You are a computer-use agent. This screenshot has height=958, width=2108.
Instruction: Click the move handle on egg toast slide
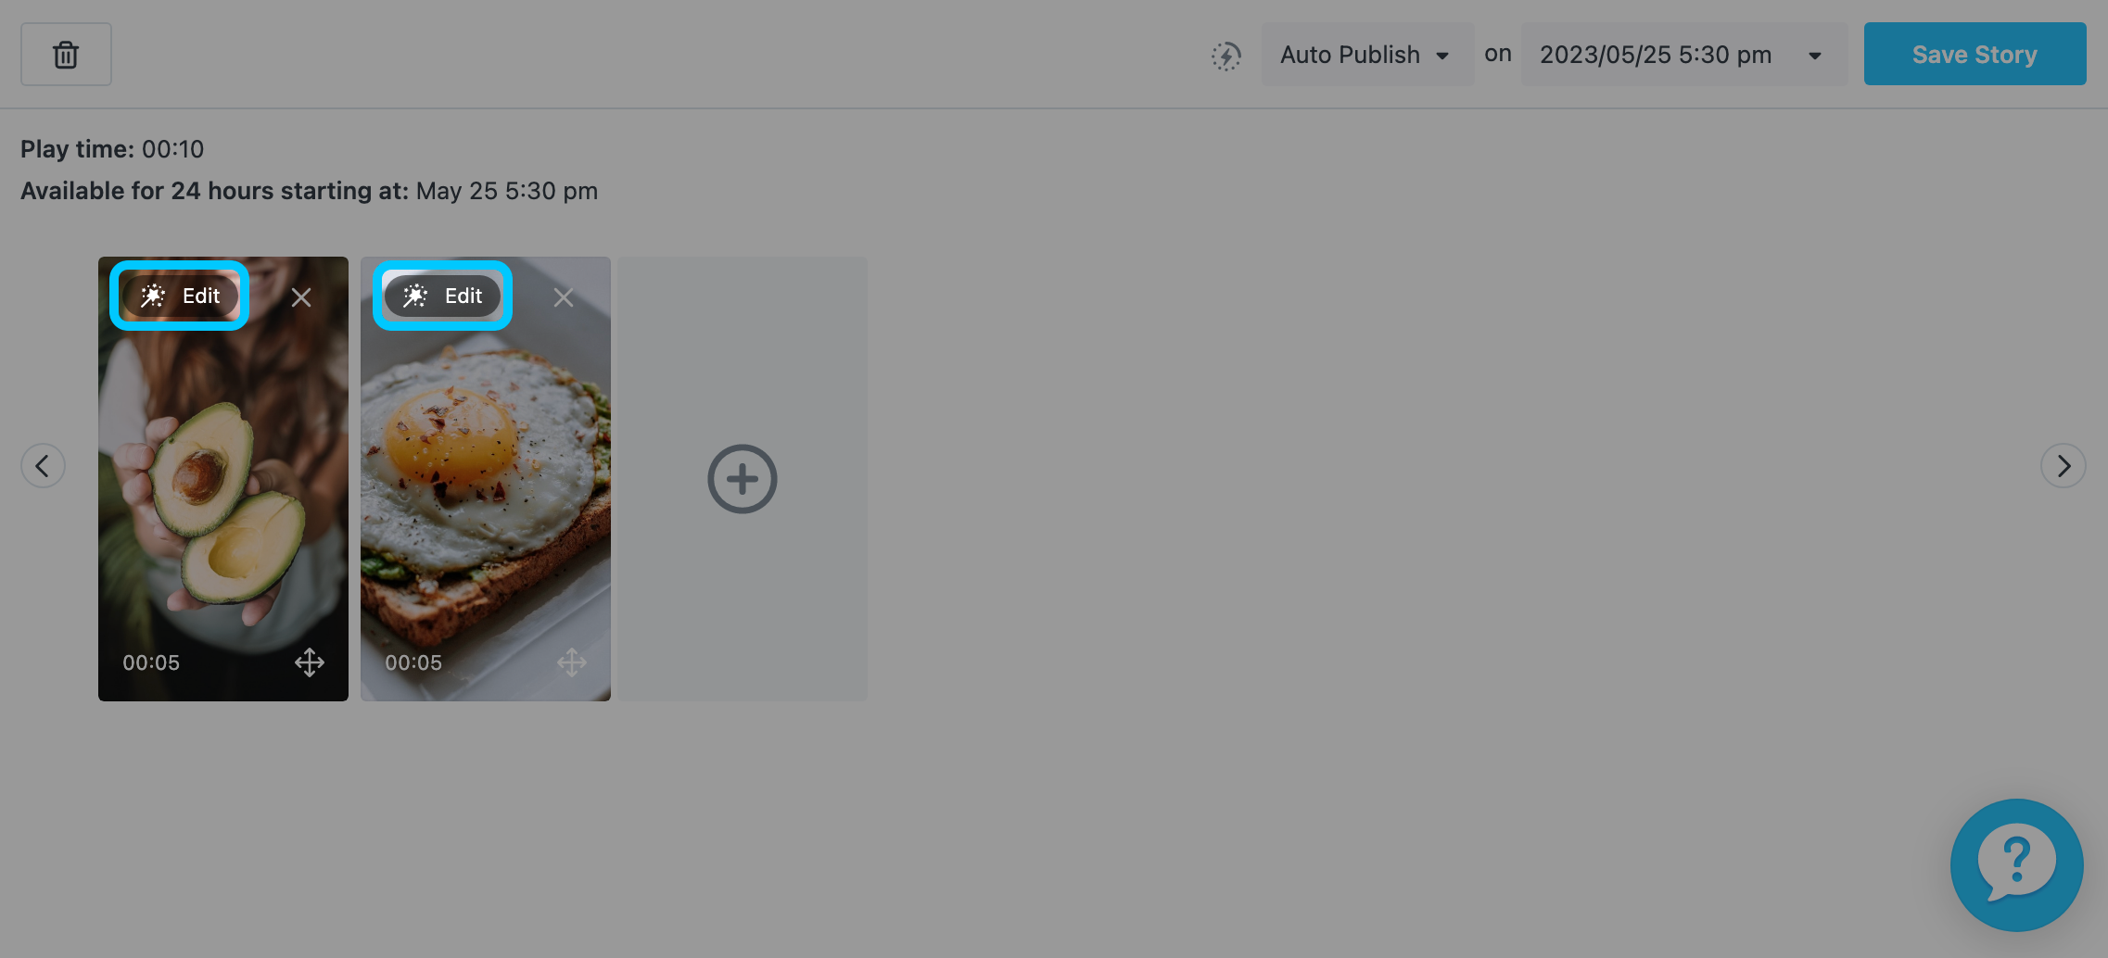pyautogui.click(x=572, y=662)
